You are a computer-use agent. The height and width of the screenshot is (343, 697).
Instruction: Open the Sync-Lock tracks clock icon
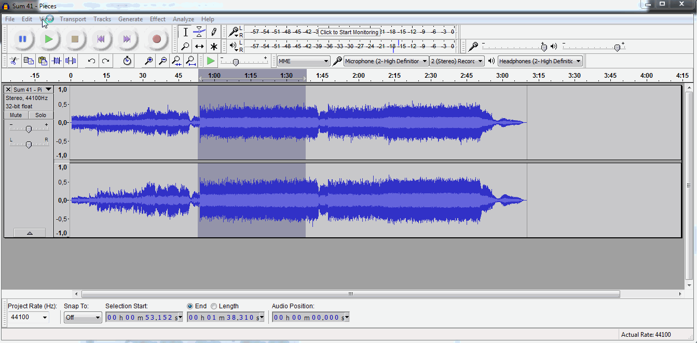point(127,61)
